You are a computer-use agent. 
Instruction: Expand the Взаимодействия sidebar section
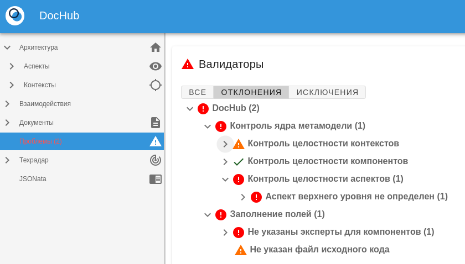tap(7, 104)
